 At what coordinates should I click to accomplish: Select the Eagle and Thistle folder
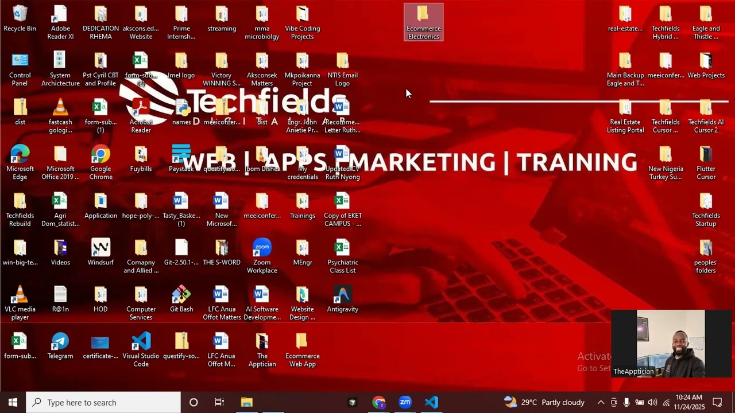click(706, 23)
